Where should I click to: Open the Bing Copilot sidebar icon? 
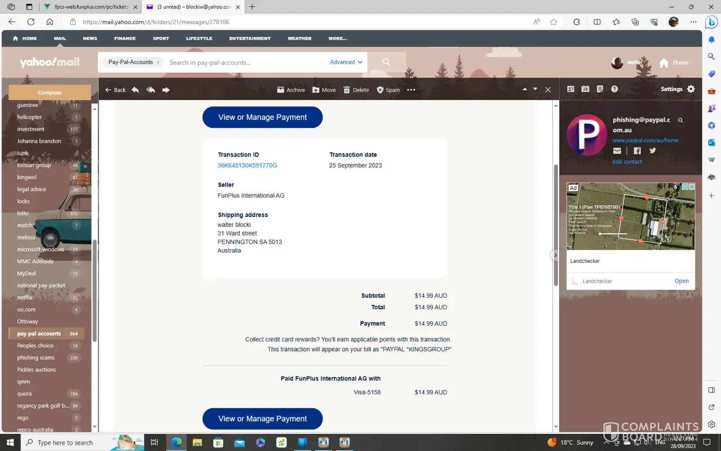[x=711, y=22]
